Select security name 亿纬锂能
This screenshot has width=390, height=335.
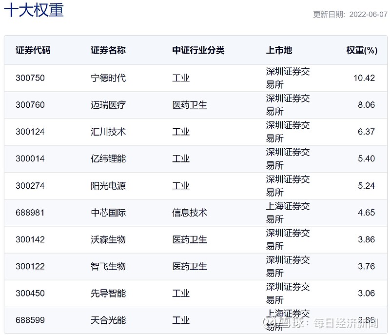click(108, 158)
